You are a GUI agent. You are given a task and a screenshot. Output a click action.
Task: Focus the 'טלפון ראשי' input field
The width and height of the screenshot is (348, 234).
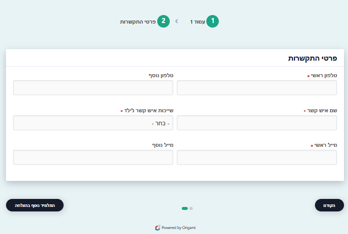[x=257, y=88]
